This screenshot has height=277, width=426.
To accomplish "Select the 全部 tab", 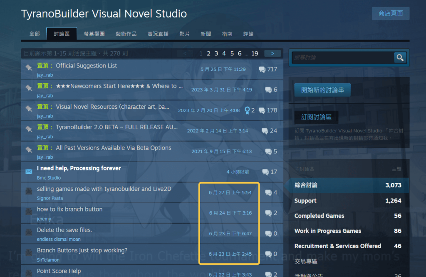I will click(35, 34).
